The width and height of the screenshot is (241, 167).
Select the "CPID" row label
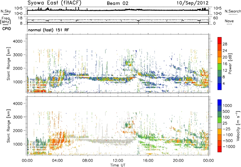pyautogui.click(x=7, y=29)
